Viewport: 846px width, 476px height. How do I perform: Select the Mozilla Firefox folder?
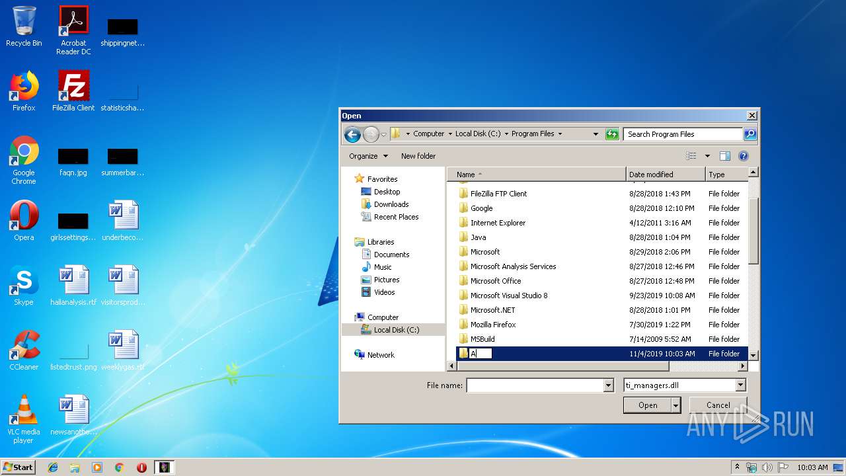[493, 325]
